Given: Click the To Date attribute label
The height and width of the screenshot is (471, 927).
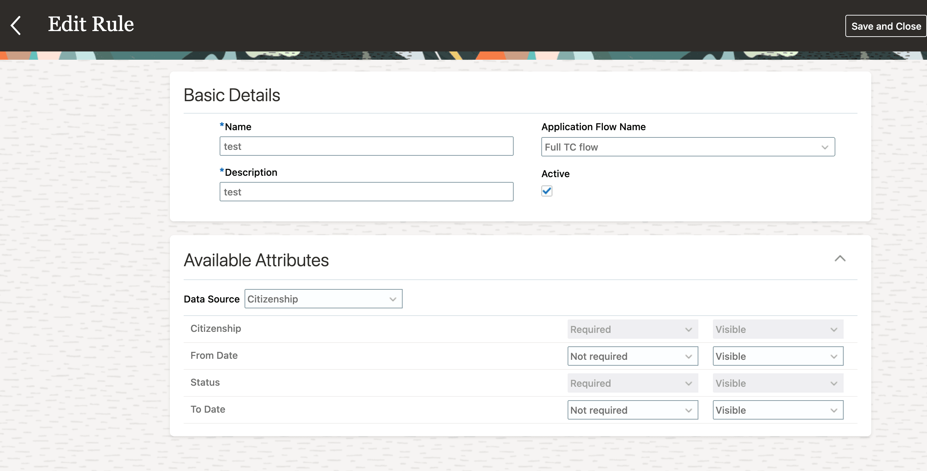Looking at the screenshot, I should [208, 409].
